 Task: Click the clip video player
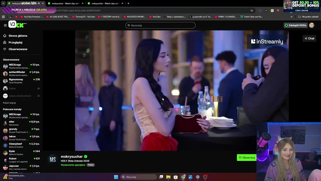[182, 90]
